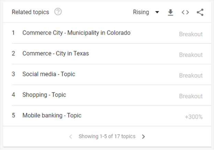
Task: Download the related topics CSV
Action: tap(170, 12)
